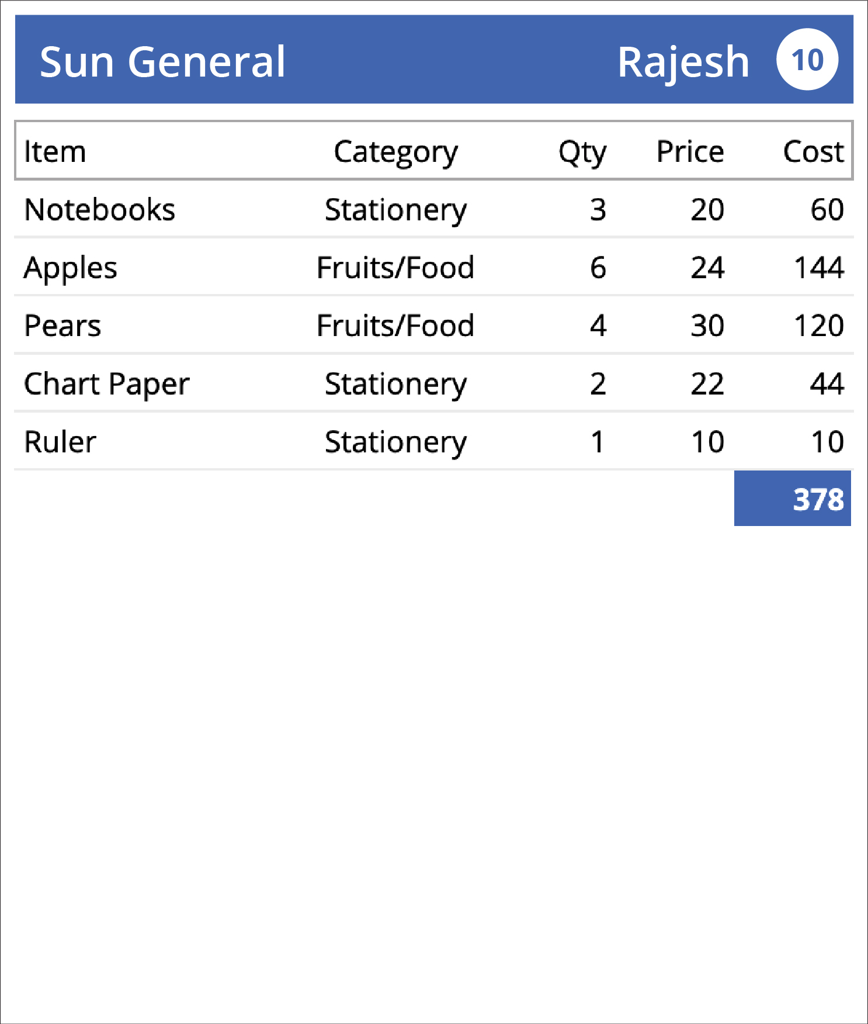868x1024 pixels.
Task: Select the Rajesh name label
Action: point(683,62)
